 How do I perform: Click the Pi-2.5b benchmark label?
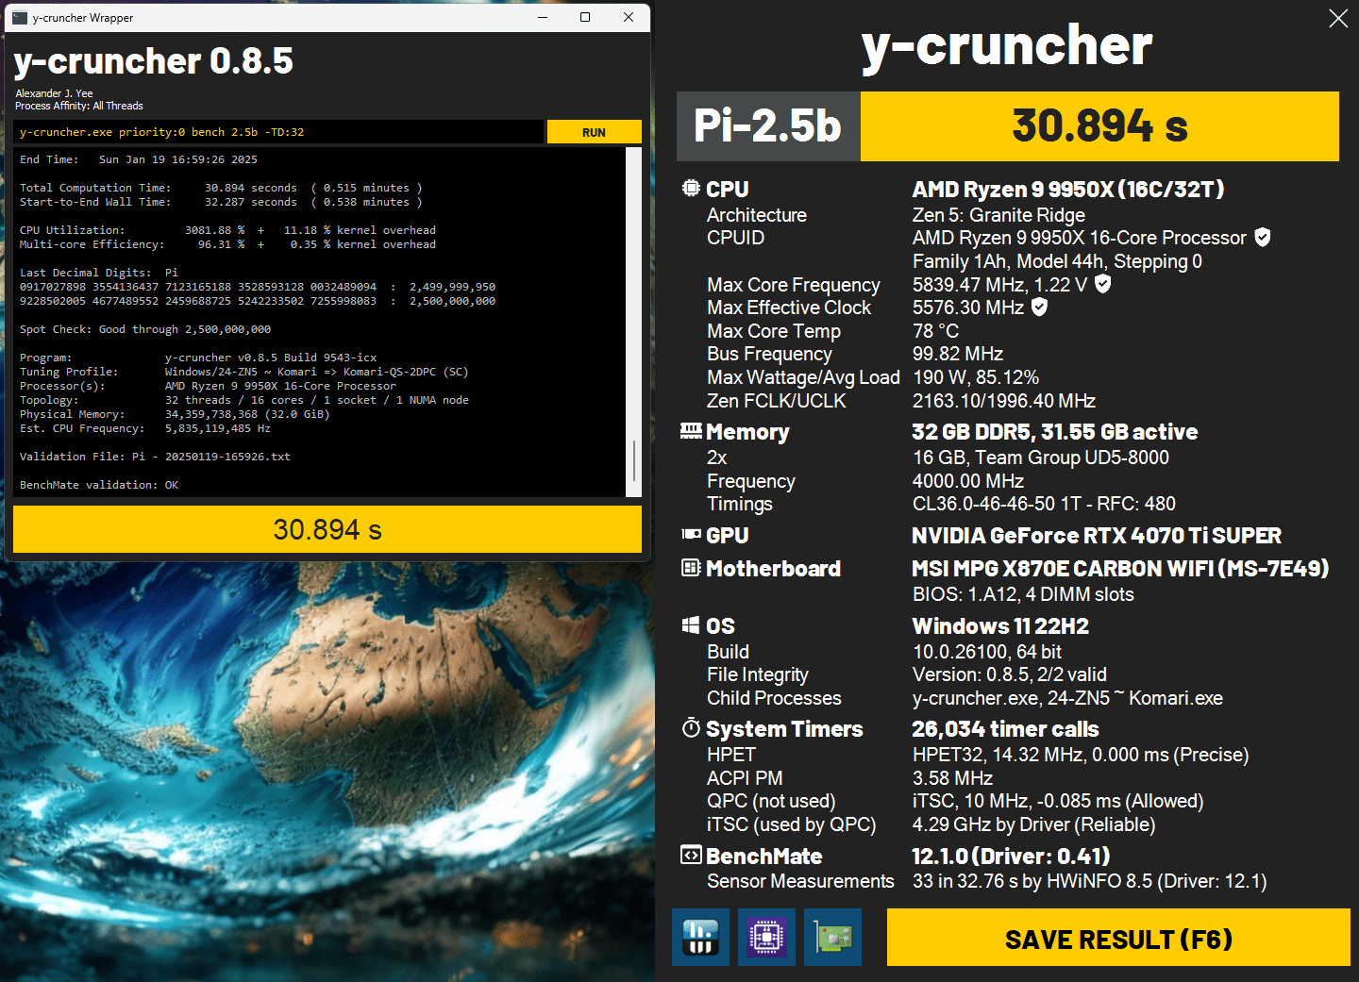click(x=767, y=126)
